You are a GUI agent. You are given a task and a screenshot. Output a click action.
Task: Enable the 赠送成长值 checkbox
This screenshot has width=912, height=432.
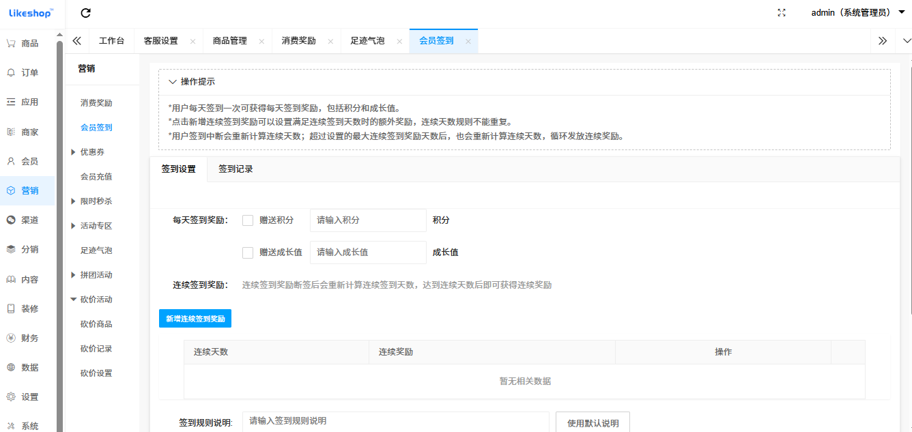248,253
